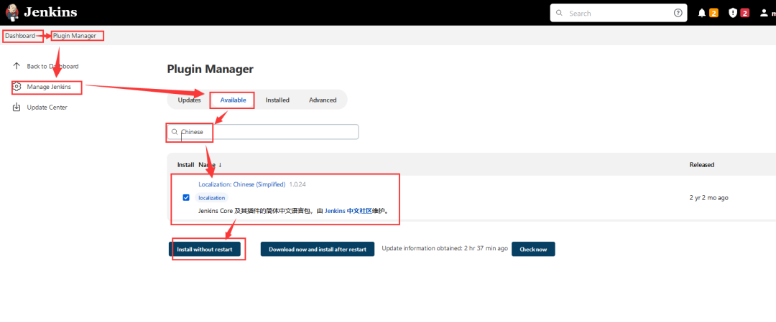
Task: Sort by Name column header
Action: (211, 164)
